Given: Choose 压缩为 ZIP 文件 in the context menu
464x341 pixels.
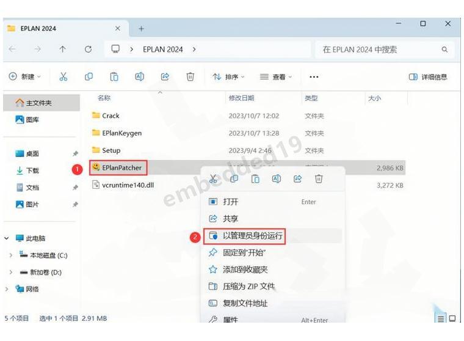Looking at the screenshot, I should coord(273,287).
